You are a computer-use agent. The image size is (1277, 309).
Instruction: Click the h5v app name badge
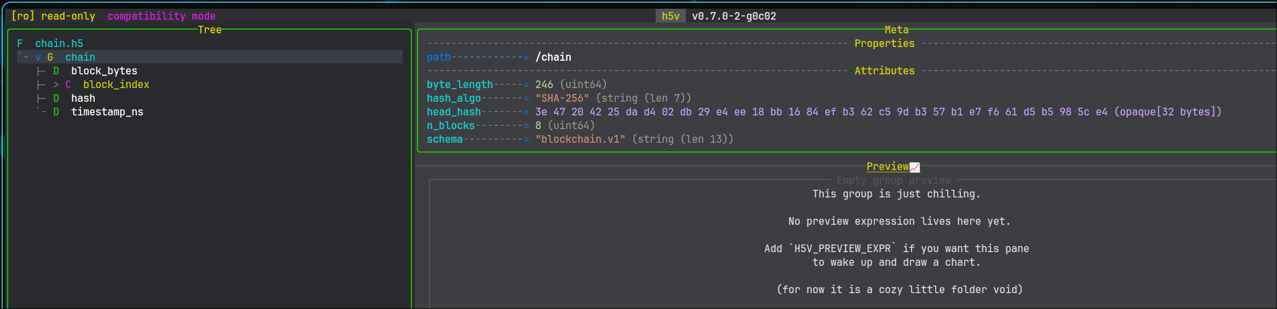[x=671, y=16]
